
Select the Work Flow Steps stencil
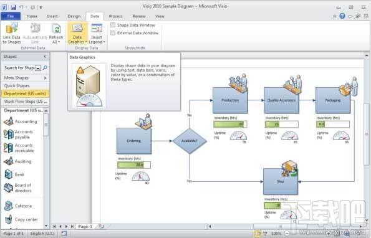point(25,102)
